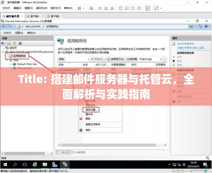This screenshot has height=173, width=212.
Task: Open Internet Explorer from the guest taskbar
Action: point(35,164)
